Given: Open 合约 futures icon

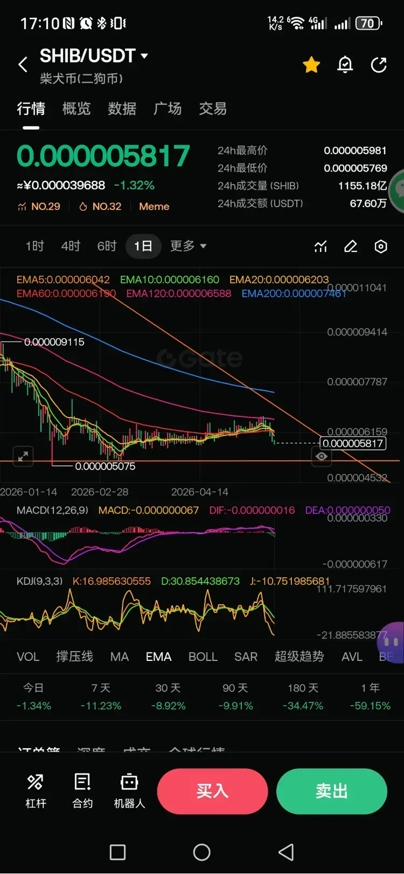Looking at the screenshot, I should (x=82, y=791).
